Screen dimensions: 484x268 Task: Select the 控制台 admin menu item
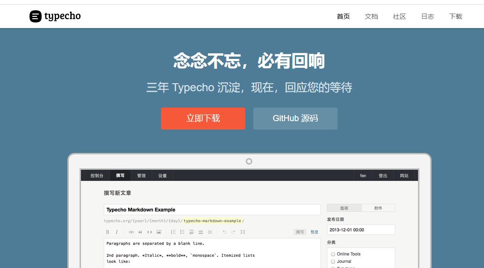96,175
